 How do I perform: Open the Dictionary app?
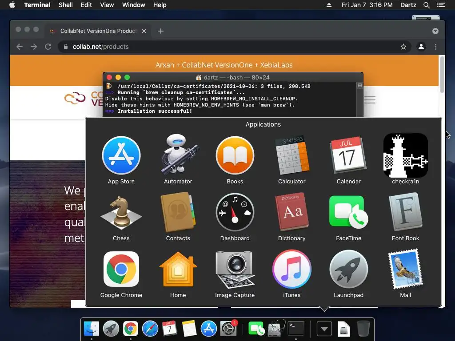(x=291, y=212)
